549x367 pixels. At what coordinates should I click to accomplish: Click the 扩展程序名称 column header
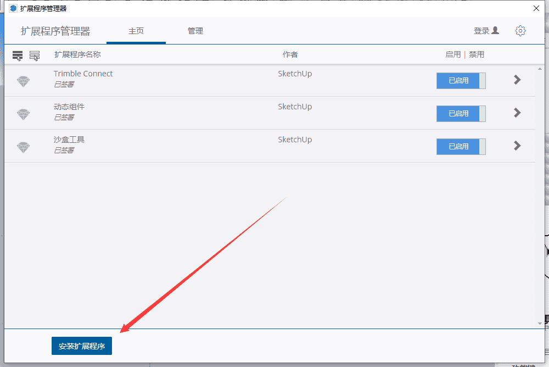point(77,54)
